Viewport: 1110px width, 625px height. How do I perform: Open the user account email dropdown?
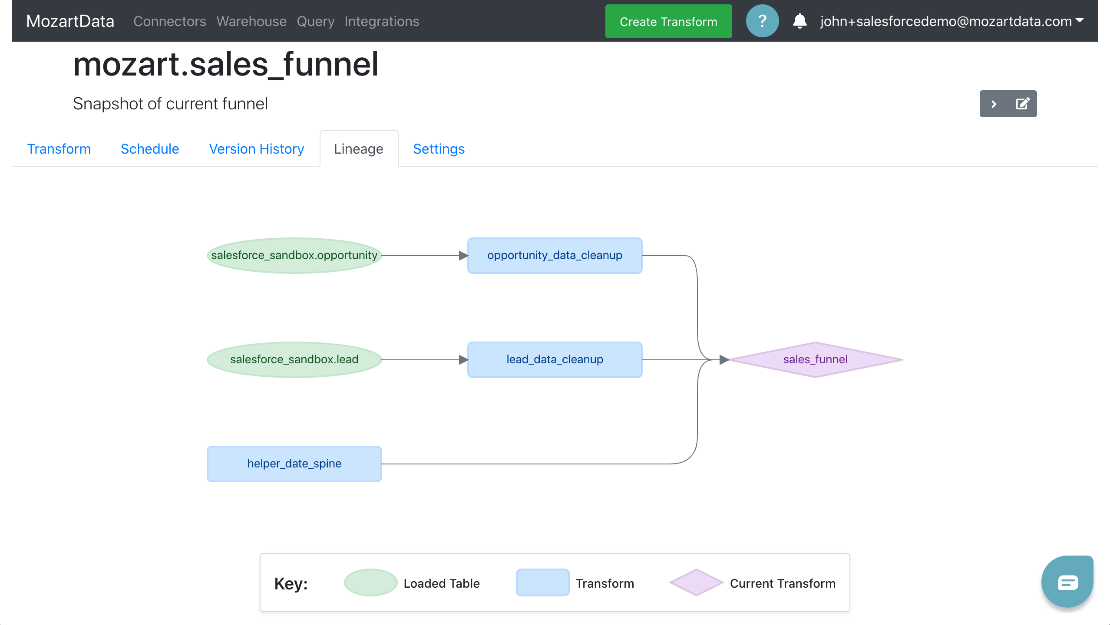[x=952, y=21]
